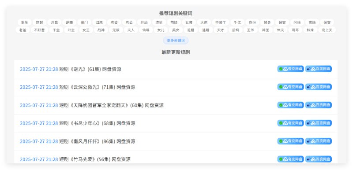This screenshot has height=170, width=353.
Task: Click the 天才 keyword tag
Action: pyautogui.click(x=221, y=30)
